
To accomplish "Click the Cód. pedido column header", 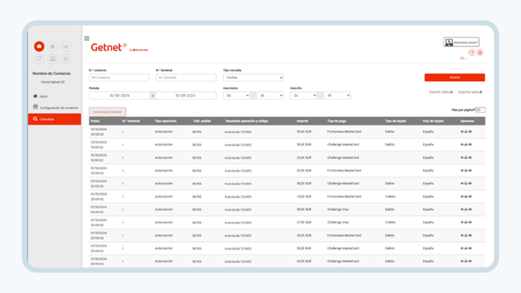I will tap(202, 121).
